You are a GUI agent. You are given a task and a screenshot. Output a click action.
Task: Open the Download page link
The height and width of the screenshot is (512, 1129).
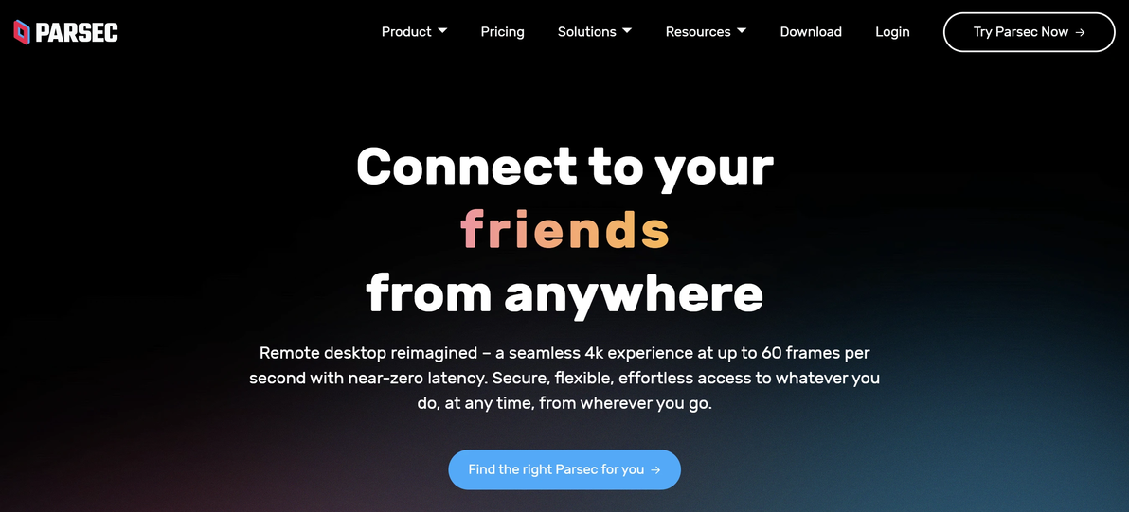click(811, 31)
